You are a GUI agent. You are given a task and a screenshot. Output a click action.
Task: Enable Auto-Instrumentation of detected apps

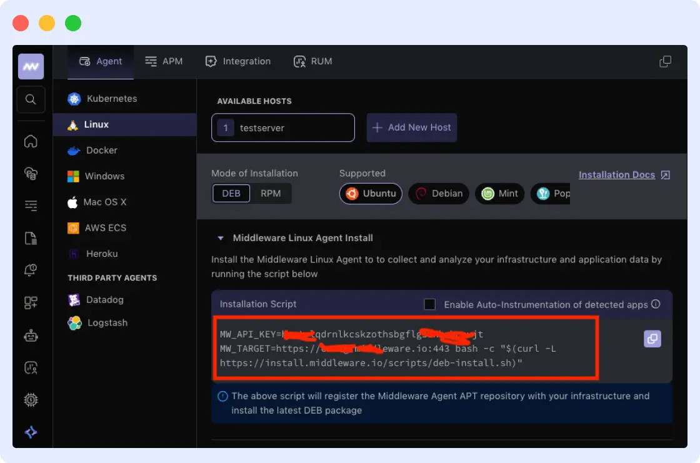pos(429,304)
